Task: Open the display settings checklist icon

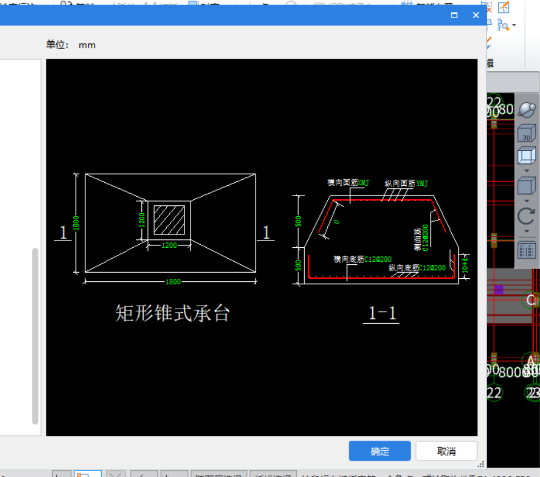Action: point(527,250)
